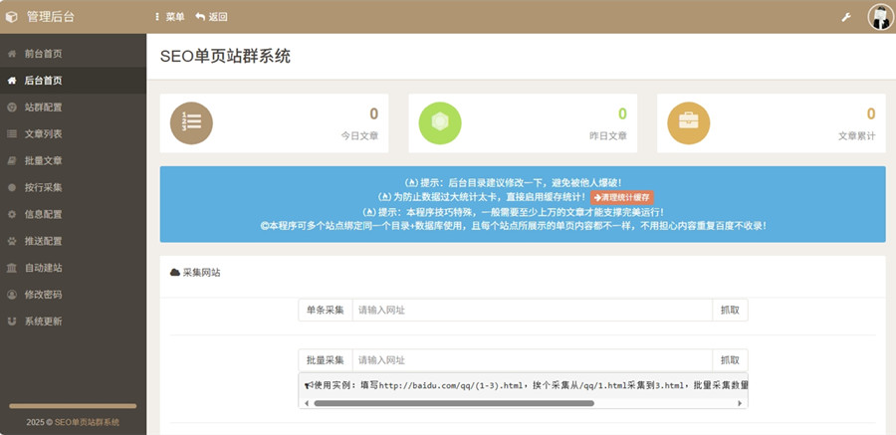Open 批量文章 sidebar item

43,161
